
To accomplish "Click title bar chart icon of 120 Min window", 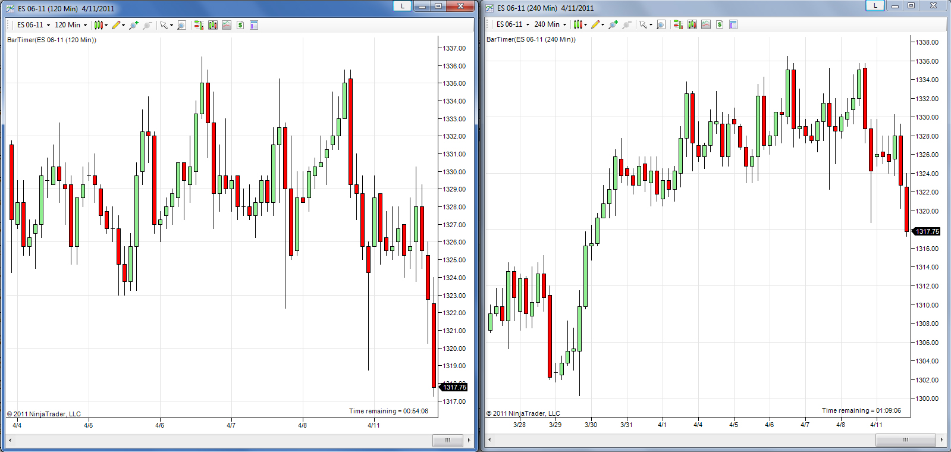I will [x=10, y=8].
